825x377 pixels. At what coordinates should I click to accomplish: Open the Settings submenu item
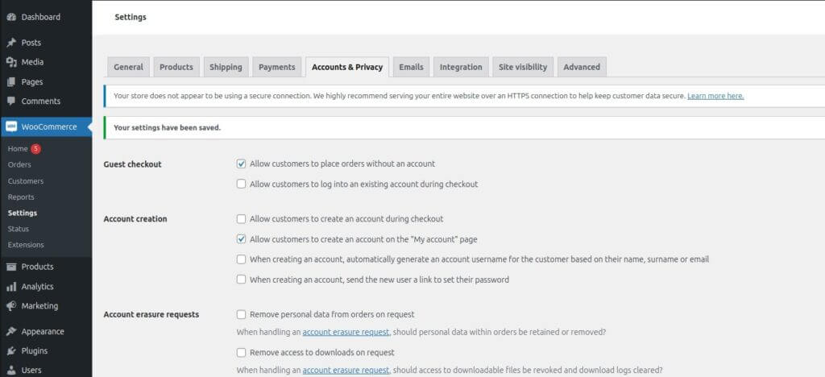pyautogui.click(x=23, y=213)
